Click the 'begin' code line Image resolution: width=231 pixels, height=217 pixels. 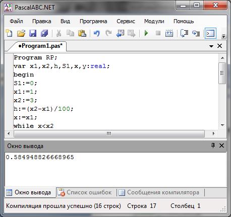pyautogui.click(x=24, y=75)
